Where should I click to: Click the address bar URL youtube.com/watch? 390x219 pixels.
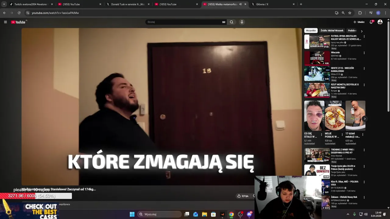55,13
